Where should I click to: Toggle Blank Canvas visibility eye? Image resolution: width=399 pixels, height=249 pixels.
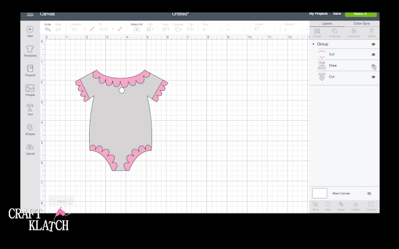pos(369,194)
